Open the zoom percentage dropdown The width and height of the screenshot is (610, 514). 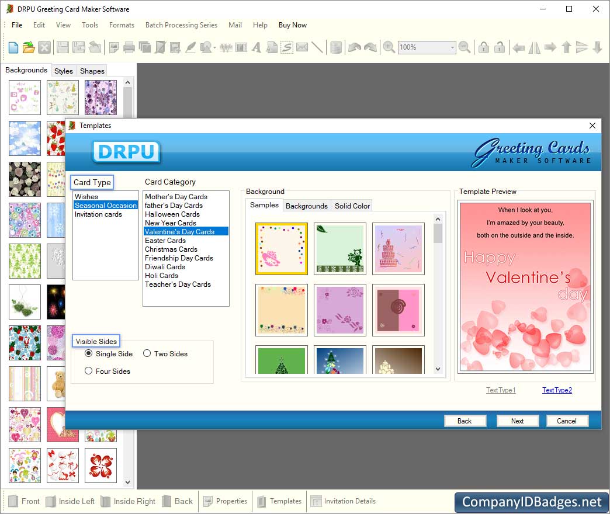(452, 47)
